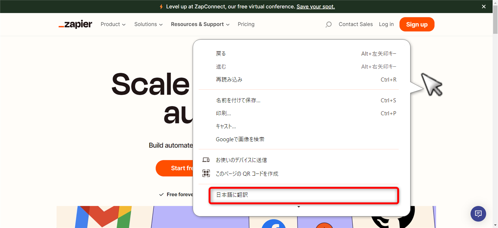Open the Solutions dropdown

point(148,24)
